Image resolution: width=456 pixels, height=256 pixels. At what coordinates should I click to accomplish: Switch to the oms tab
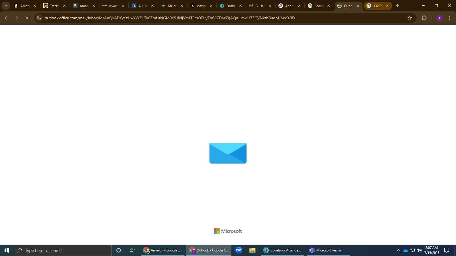201,6
